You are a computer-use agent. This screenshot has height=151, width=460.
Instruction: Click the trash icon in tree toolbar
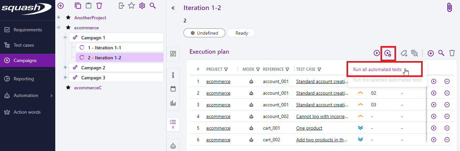[x=99, y=5]
